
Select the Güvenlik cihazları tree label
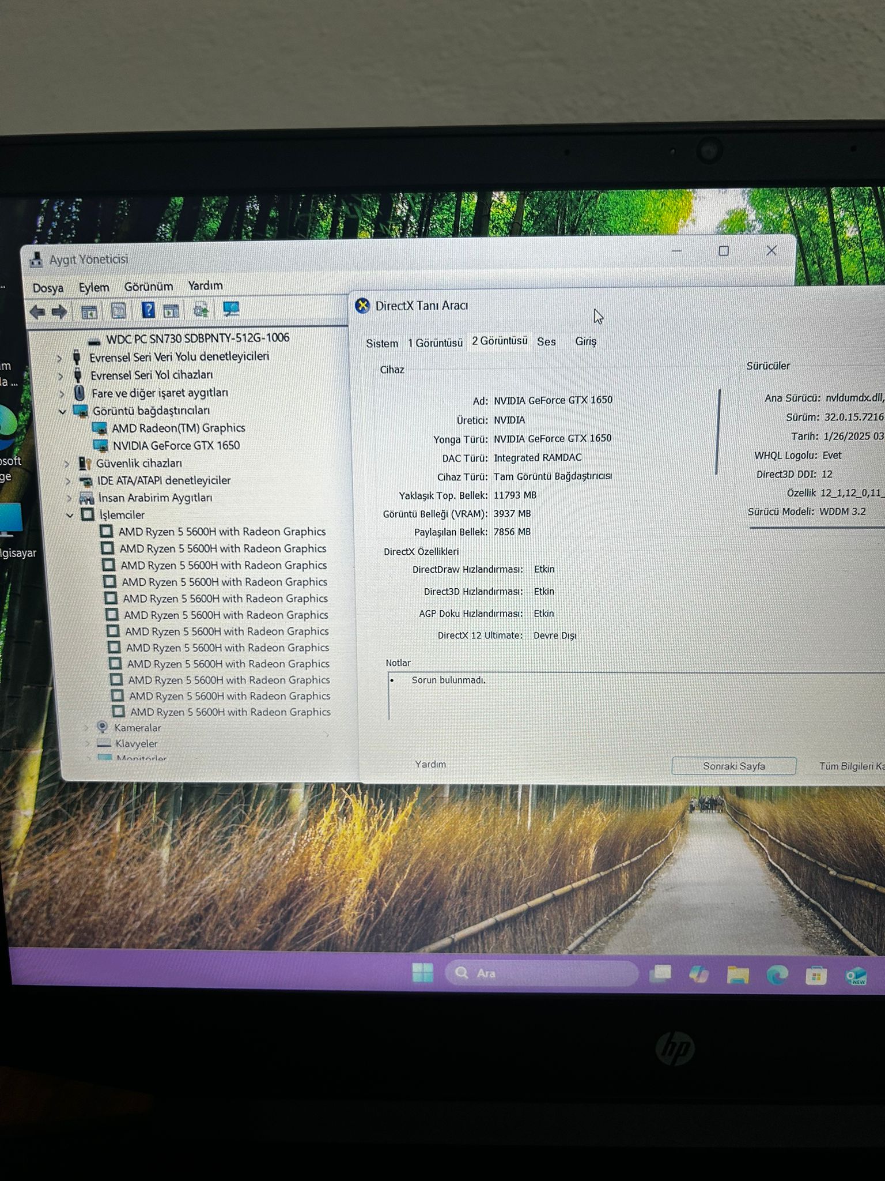[139, 463]
